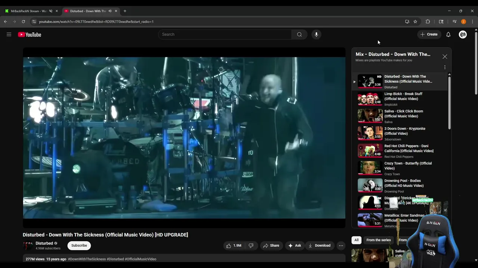Select the From the series chip
The height and width of the screenshot is (268, 478).
click(x=379, y=240)
